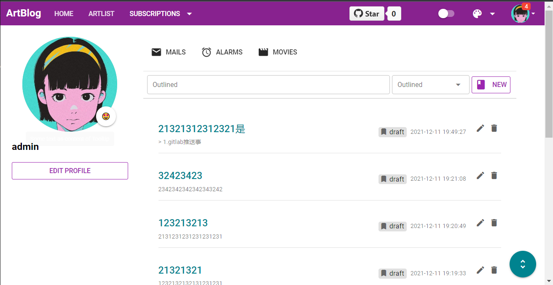Click the NEW article button
The image size is (553, 285).
click(x=491, y=84)
